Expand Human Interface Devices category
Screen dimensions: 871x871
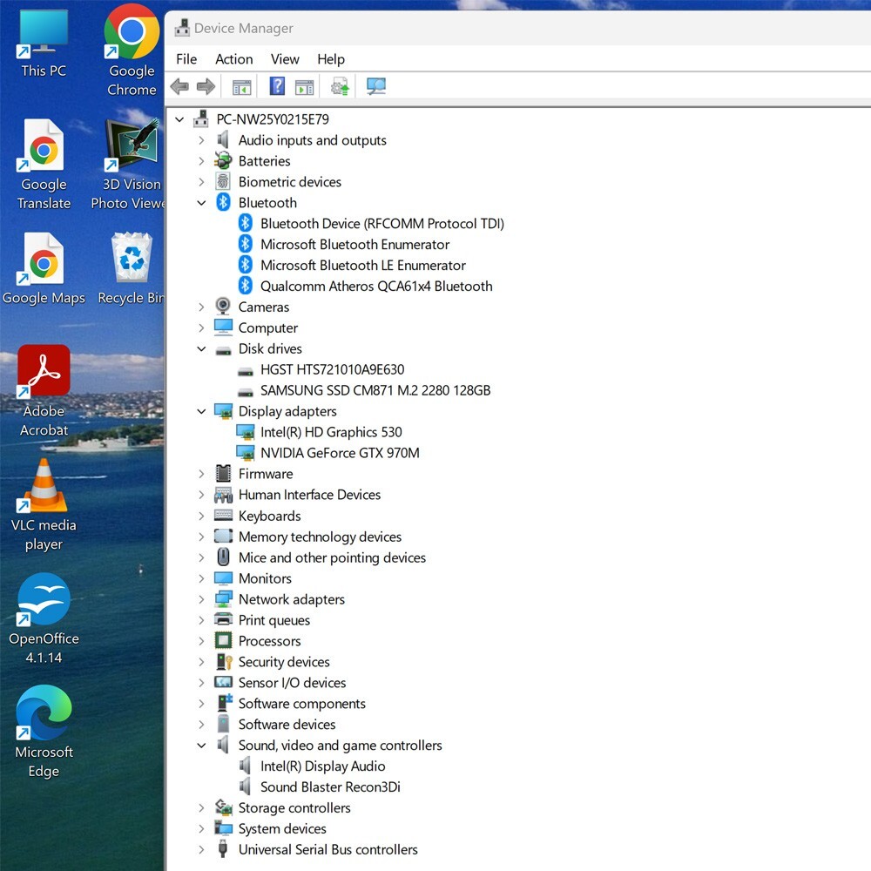(201, 495)
